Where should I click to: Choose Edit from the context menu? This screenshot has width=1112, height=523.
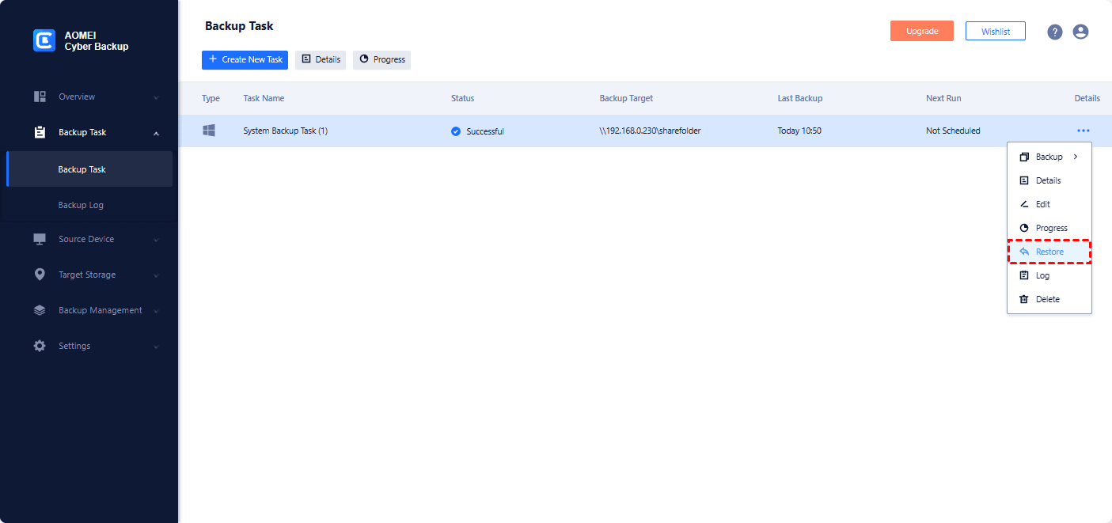click(1049, 204)
